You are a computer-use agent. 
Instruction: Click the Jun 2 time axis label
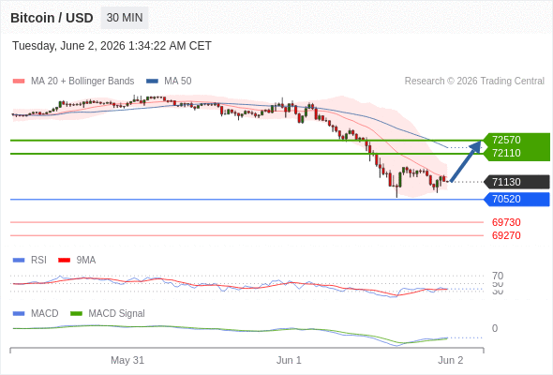coord(451,360)
